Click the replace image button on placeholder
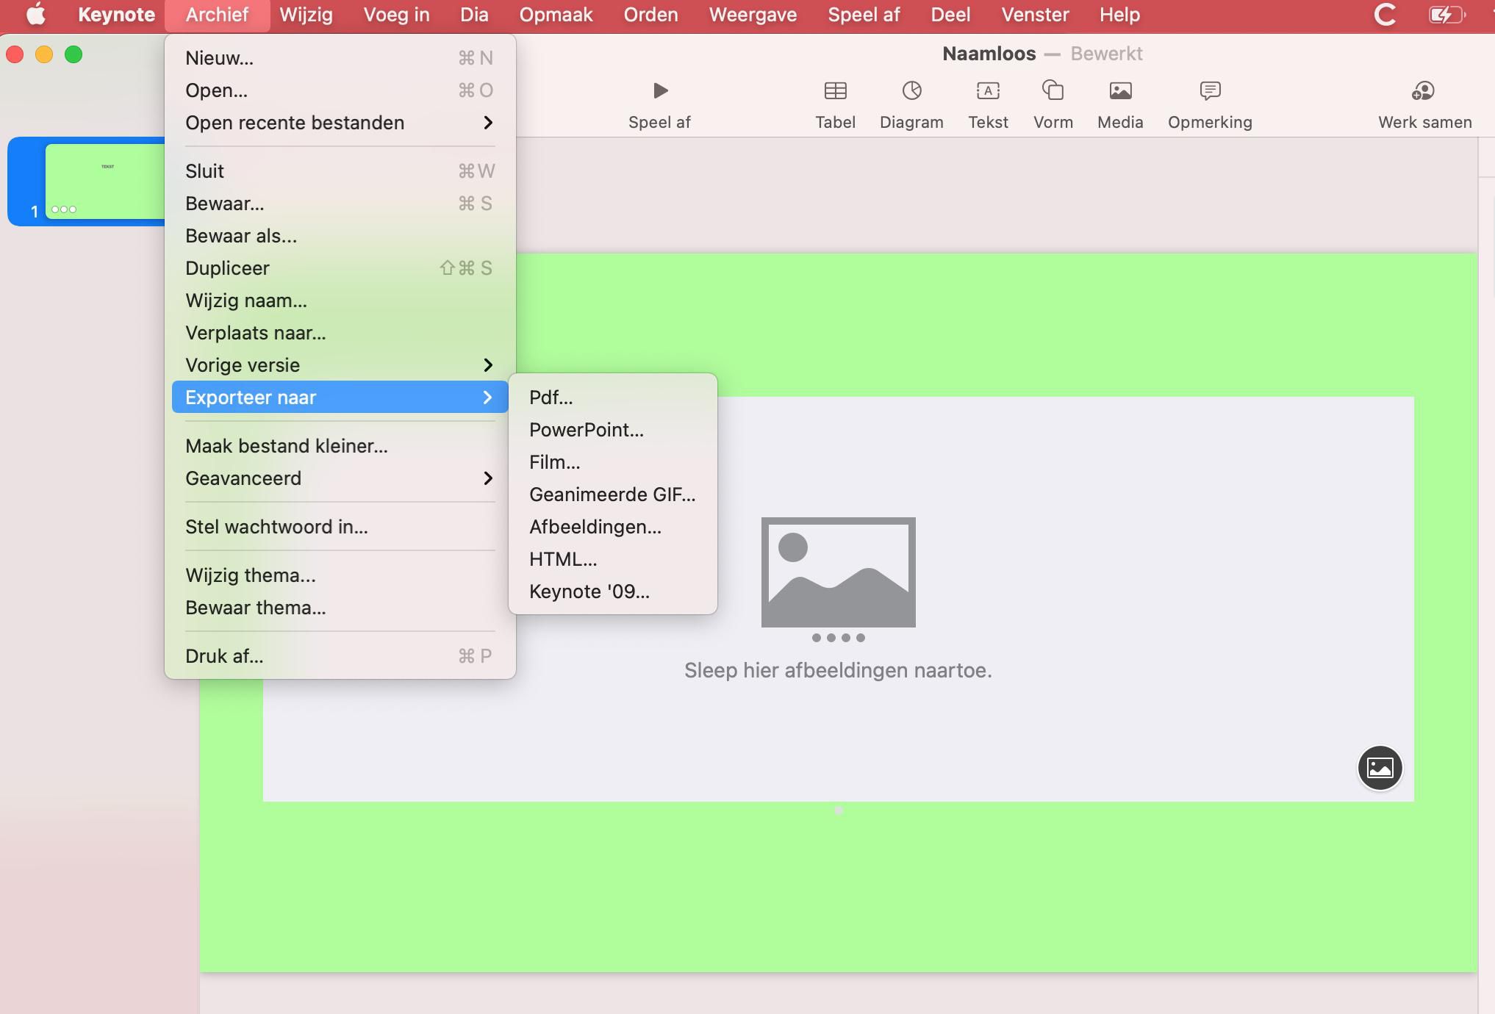The height and width of the screenshot is (1014, 1495). click(x=1380, y=768)
